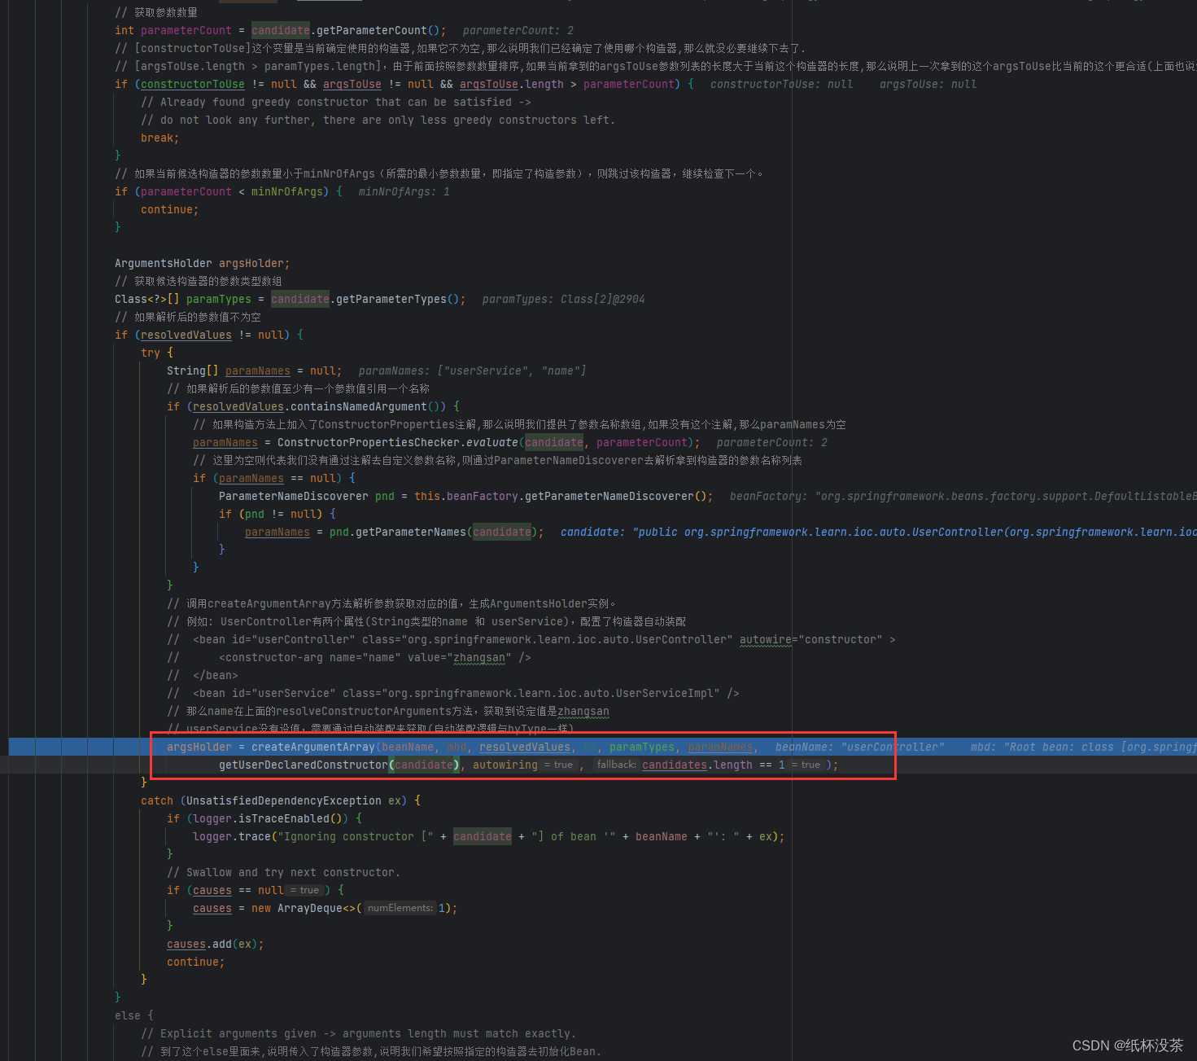
Task: Click 'argsHolder' on the highlighted execution line
Action: click(199, 747)
